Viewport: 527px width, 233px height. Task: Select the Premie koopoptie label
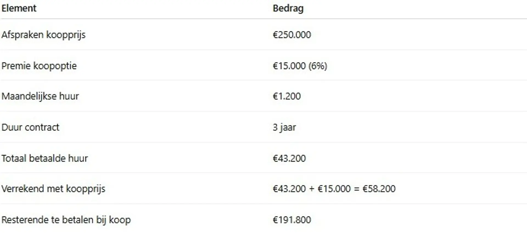pyautogui.click(x=39, y=66)
